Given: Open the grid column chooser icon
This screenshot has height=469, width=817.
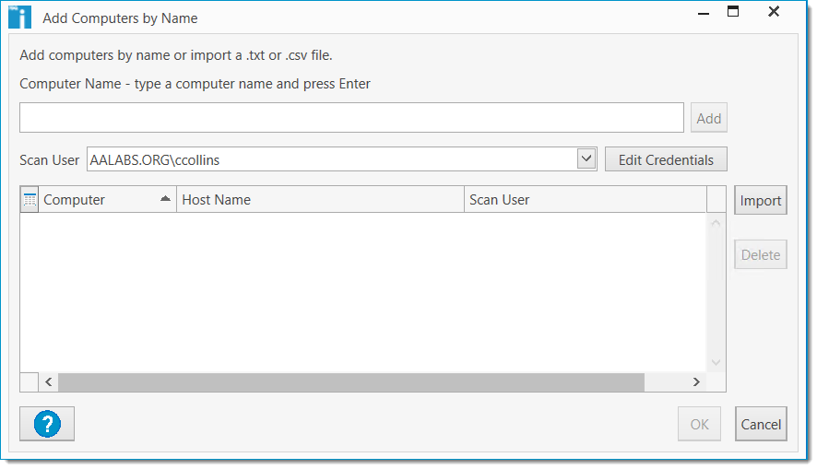Looking at the screenshot, I should [30, 199].
